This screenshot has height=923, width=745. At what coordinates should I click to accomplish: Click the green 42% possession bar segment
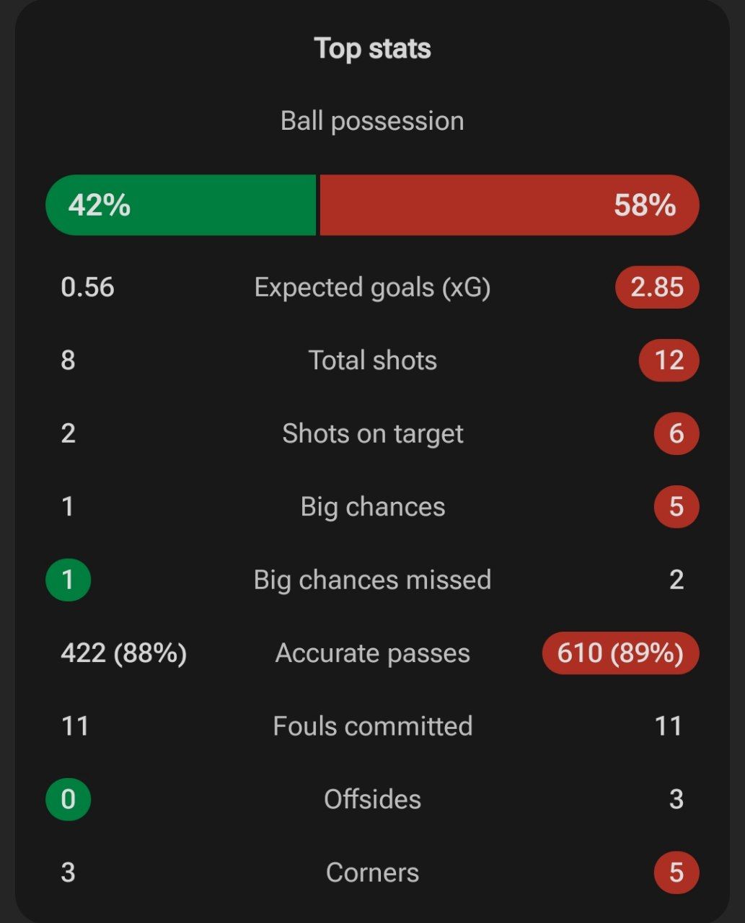coord(180,205)
